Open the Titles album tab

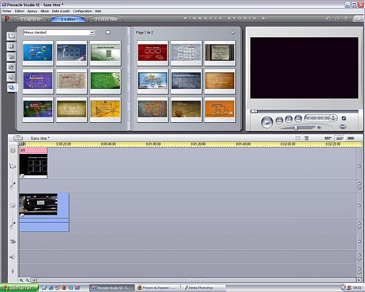pos(12,57)
